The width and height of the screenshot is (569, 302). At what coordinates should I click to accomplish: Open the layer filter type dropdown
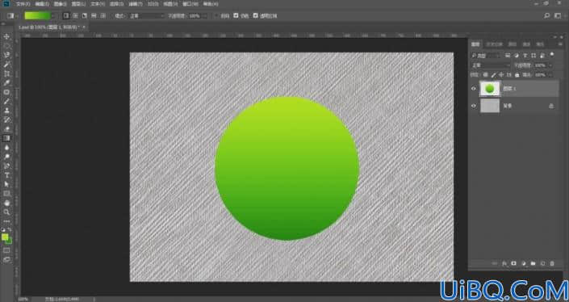486,56
